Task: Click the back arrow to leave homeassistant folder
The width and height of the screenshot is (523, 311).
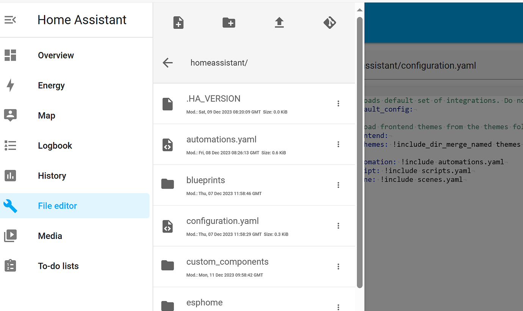Action: (168, 63)
